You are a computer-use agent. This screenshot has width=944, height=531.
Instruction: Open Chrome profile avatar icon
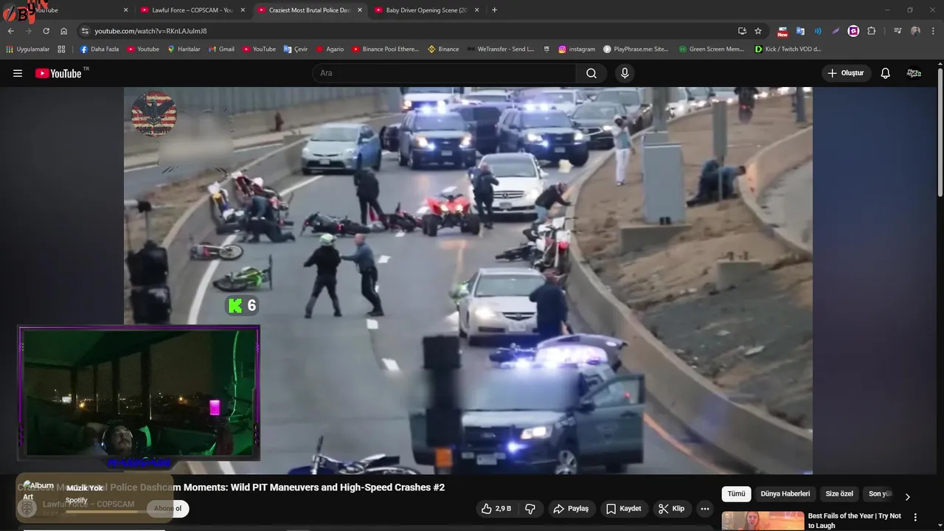(915, 31)
